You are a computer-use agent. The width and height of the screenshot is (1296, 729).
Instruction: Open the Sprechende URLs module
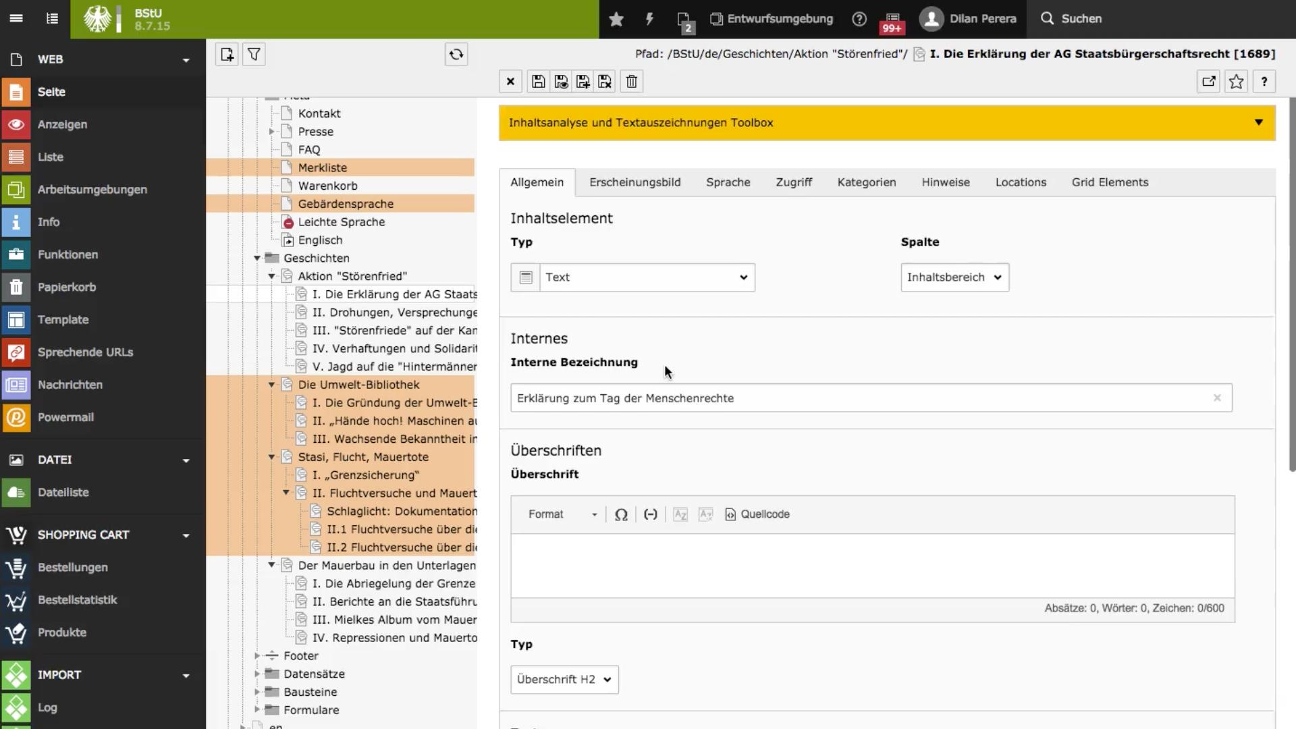[x=103, y=352]
